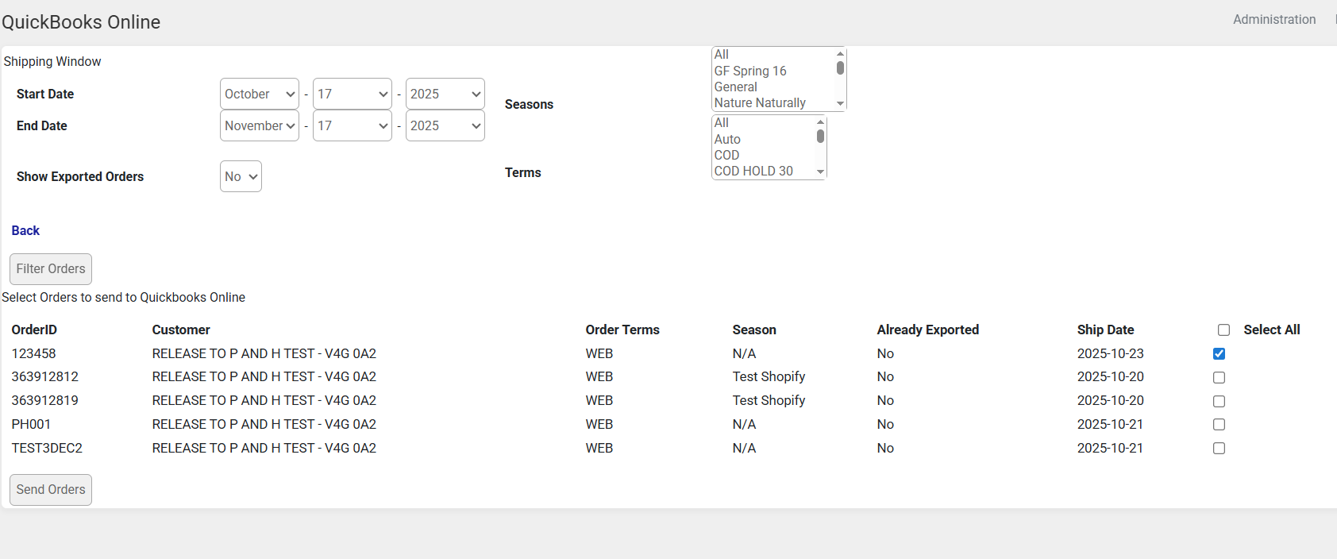Tick the checkbox for order PH001
The image size is (1337, 559).
(1219, 425)
